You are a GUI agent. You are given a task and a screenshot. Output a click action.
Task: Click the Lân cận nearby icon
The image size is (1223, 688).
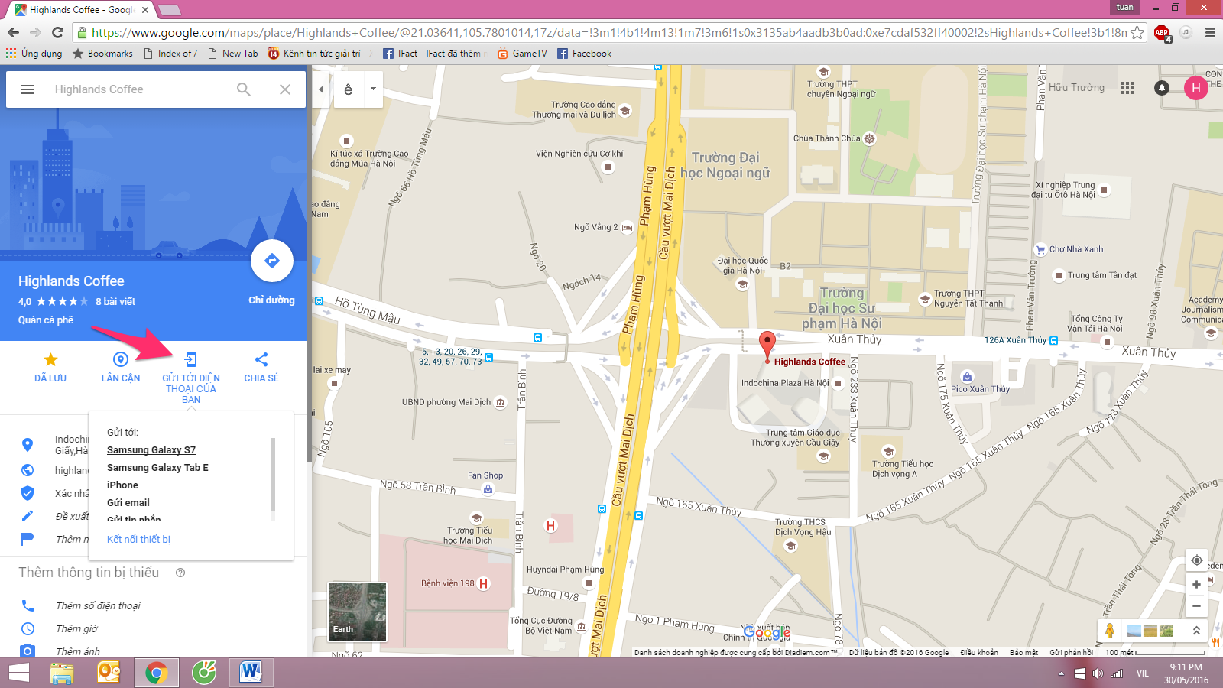121,359
